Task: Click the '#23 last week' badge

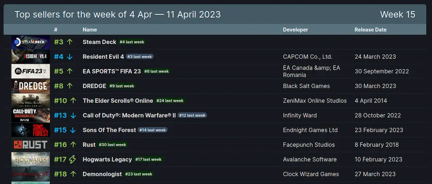Action: (139, 174)
